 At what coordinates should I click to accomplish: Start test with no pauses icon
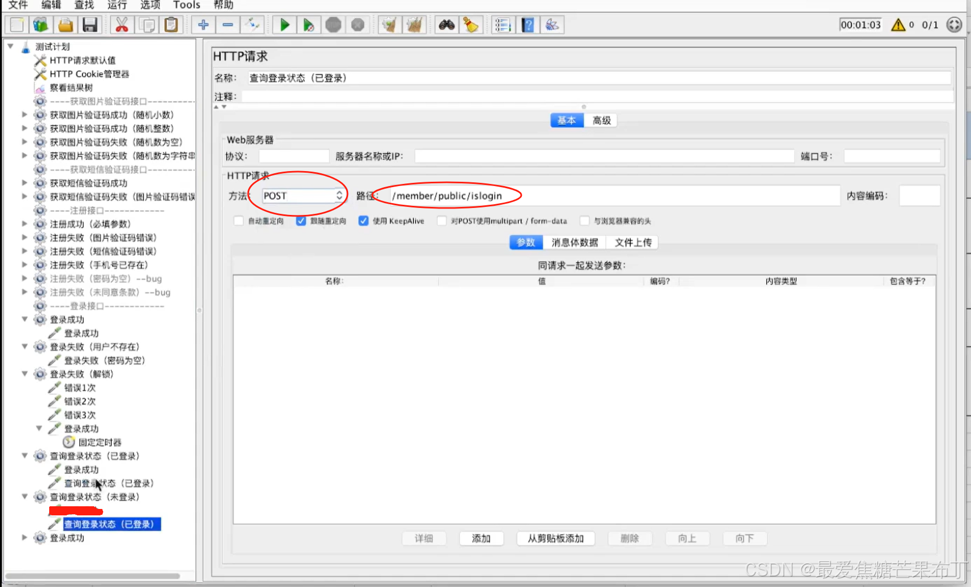309,25
